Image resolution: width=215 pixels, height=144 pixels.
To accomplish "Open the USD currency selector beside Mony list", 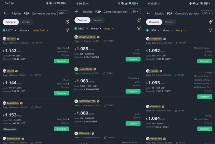I will point(207,13).
